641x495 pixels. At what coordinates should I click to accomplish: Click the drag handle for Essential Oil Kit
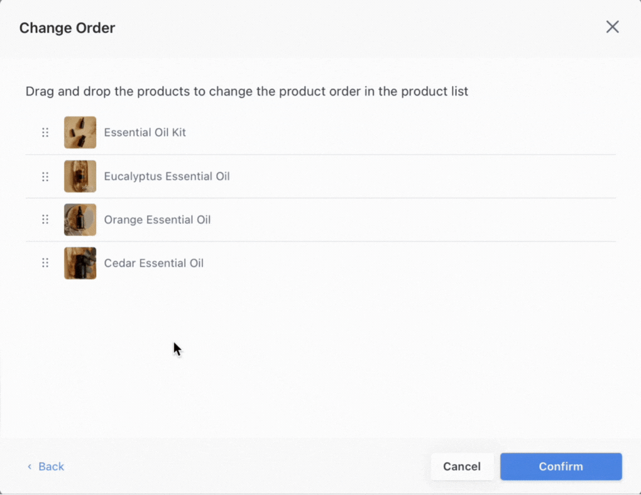point(45,133)
